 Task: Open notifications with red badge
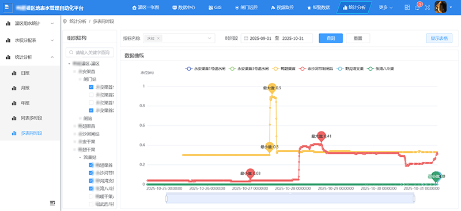[417, 7]
